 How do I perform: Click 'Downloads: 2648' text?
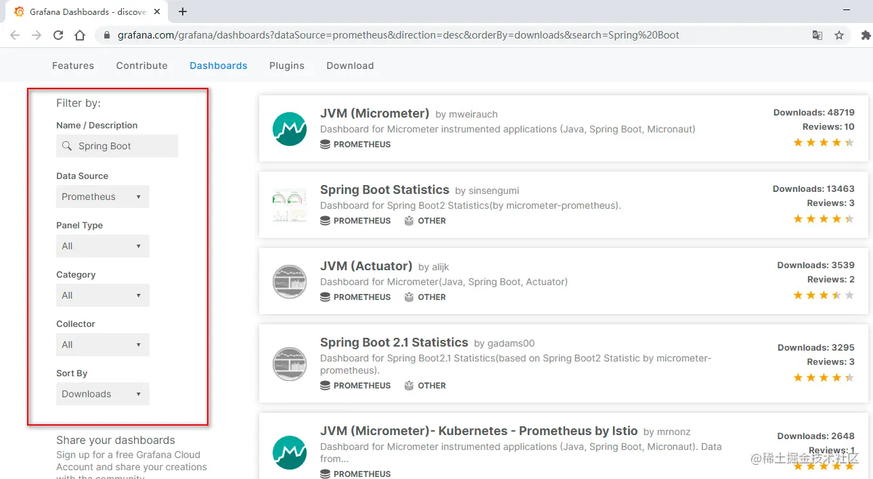click(815, 436)
